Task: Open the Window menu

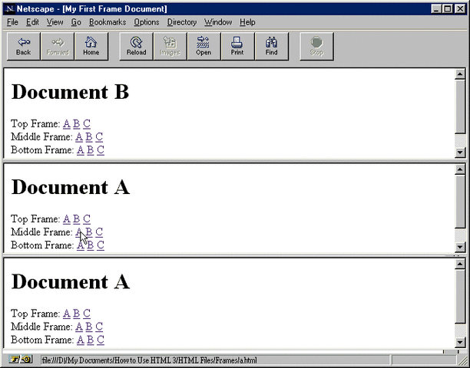Action: (218, 22)
